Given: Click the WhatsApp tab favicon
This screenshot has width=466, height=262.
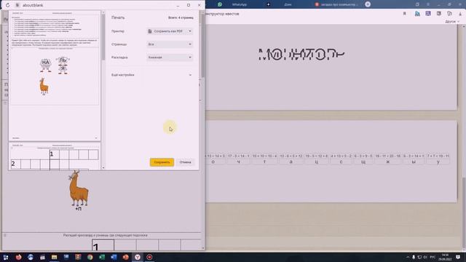Looking at the screenshot, I should (x=220, y=4).
